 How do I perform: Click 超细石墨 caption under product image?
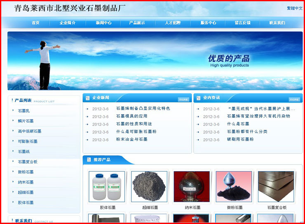pos(150,208)
